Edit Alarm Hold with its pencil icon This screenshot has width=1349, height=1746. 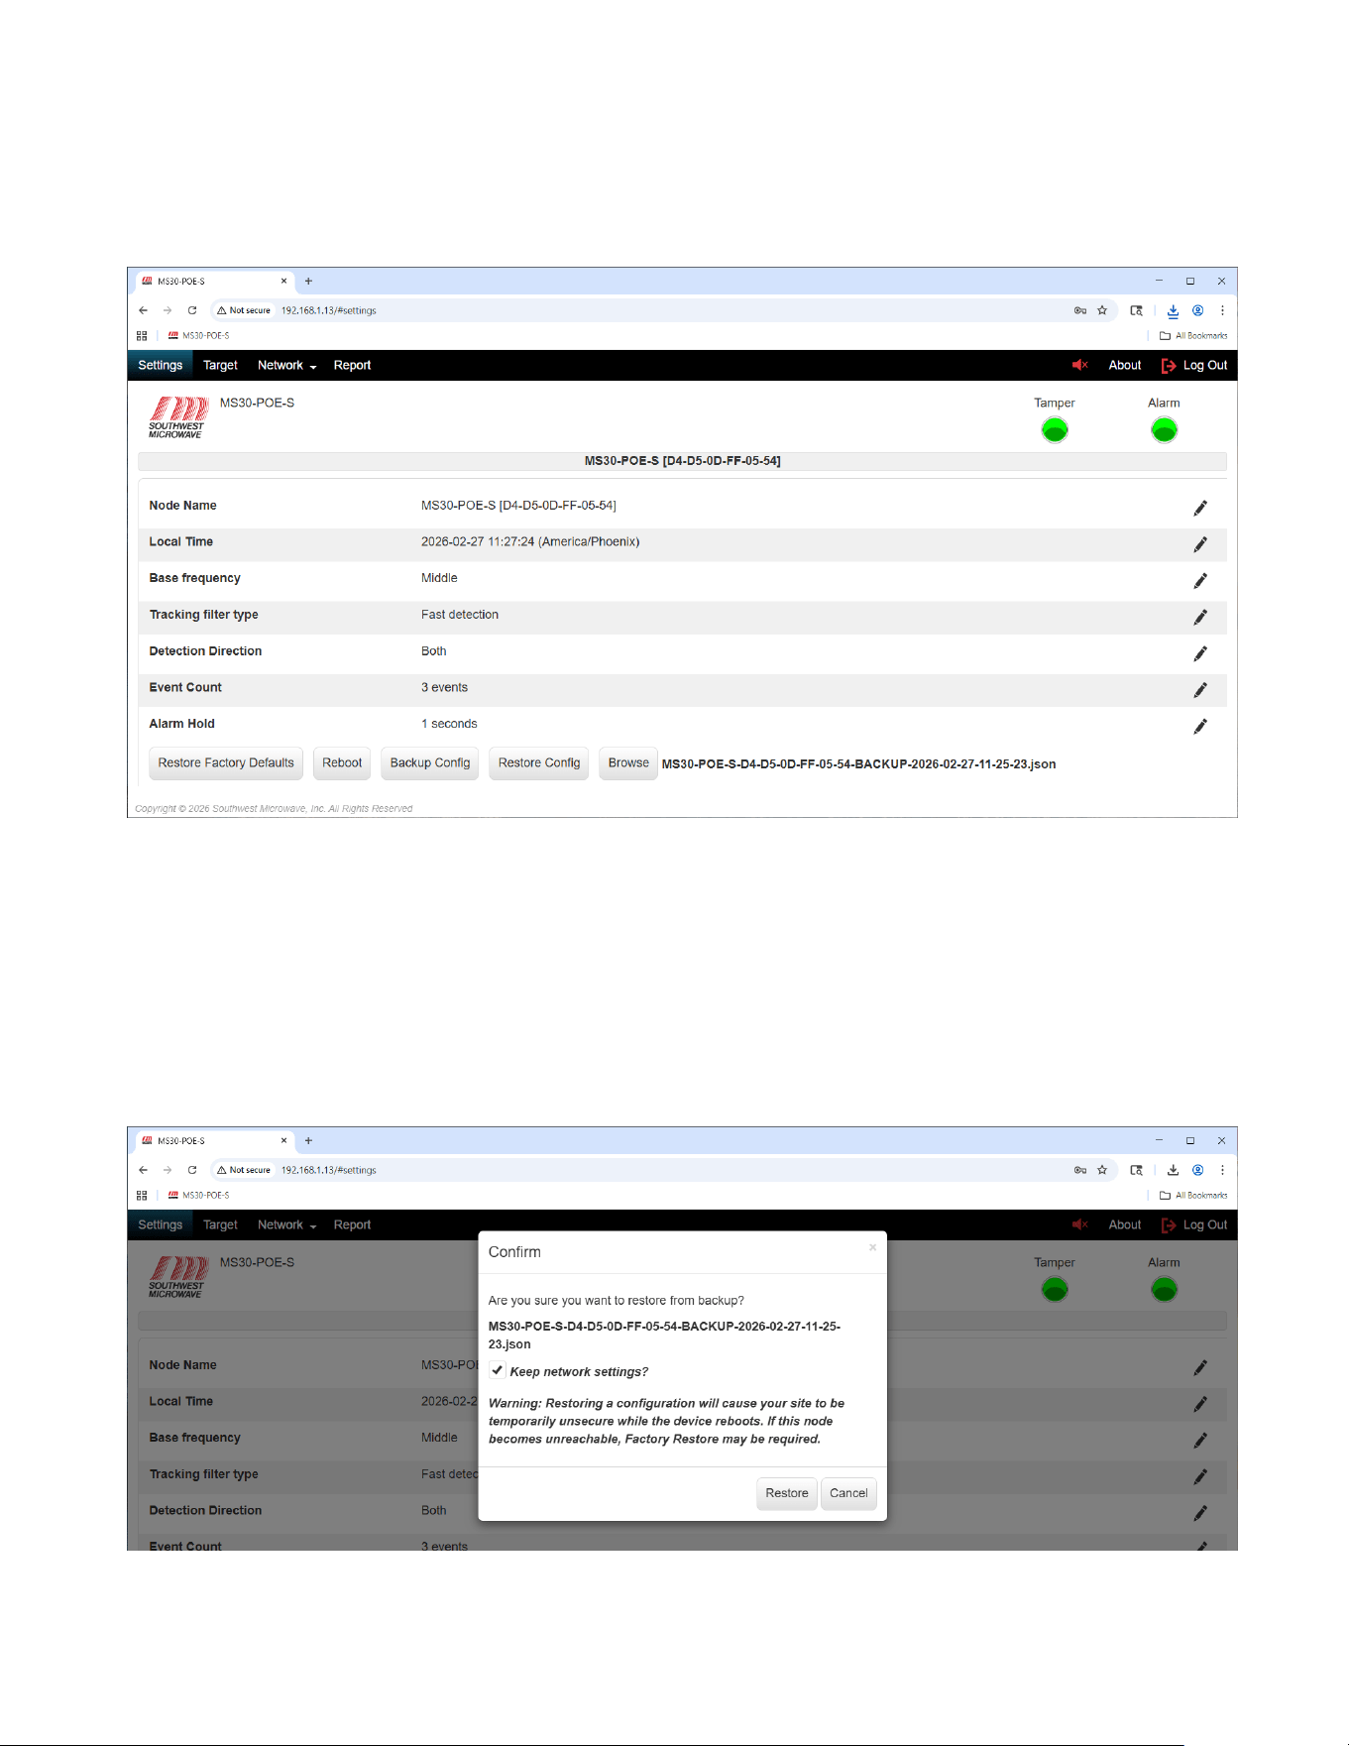point(1199,726)
